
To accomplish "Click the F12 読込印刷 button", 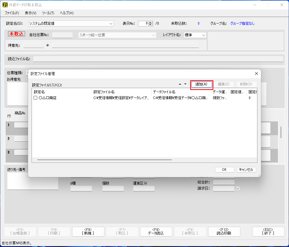I will tap(224, 232).
